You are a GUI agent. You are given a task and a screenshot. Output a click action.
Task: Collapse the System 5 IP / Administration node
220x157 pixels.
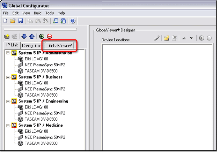tap(8, 53)
